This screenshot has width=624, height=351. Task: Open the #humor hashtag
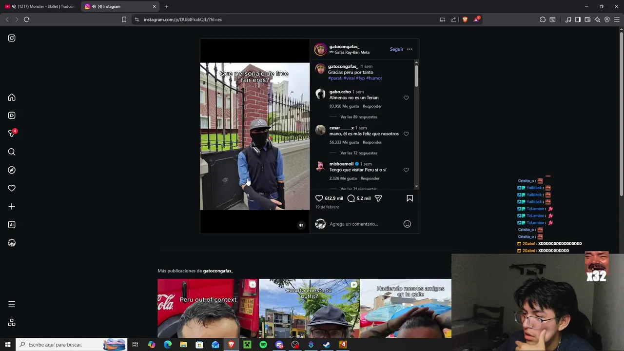pyautogui.click(x=374, y=78)
